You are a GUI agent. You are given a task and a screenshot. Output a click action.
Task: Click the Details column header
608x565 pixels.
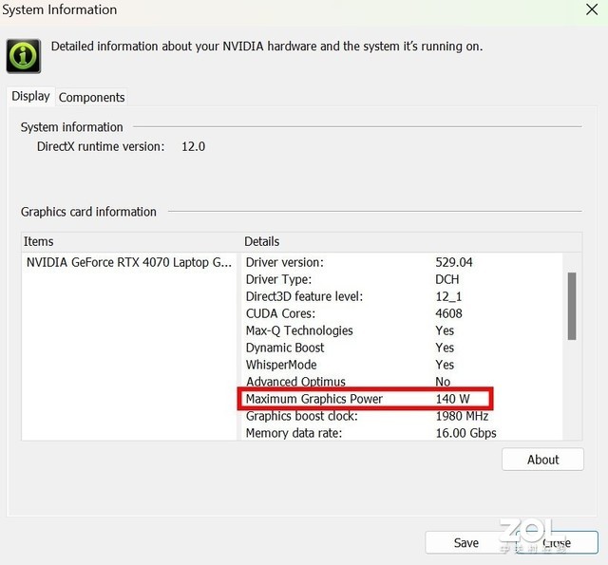pyautogui.click(x=262, y=241)
